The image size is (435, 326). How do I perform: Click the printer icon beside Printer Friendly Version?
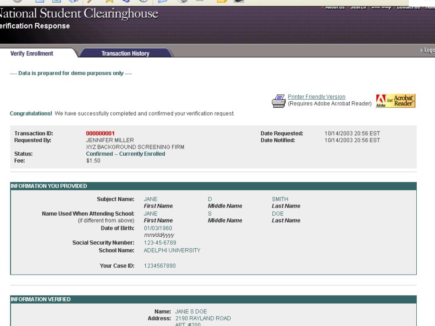pyautogui.click(x=279, y=101)
